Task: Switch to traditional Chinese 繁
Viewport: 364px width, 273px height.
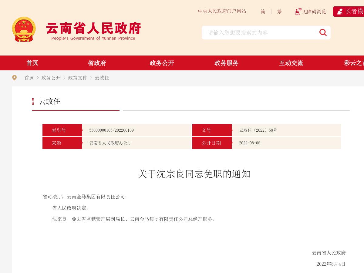Action: tap(279, 12)
